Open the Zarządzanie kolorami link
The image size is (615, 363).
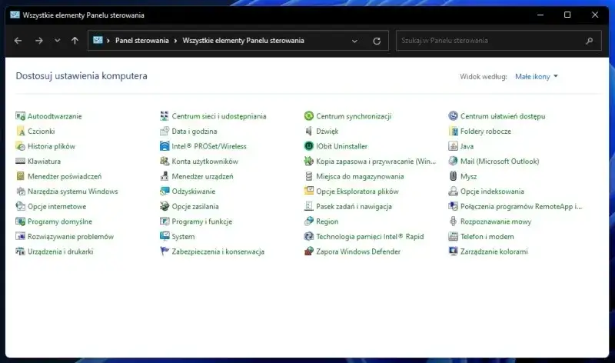coord(494,251)
